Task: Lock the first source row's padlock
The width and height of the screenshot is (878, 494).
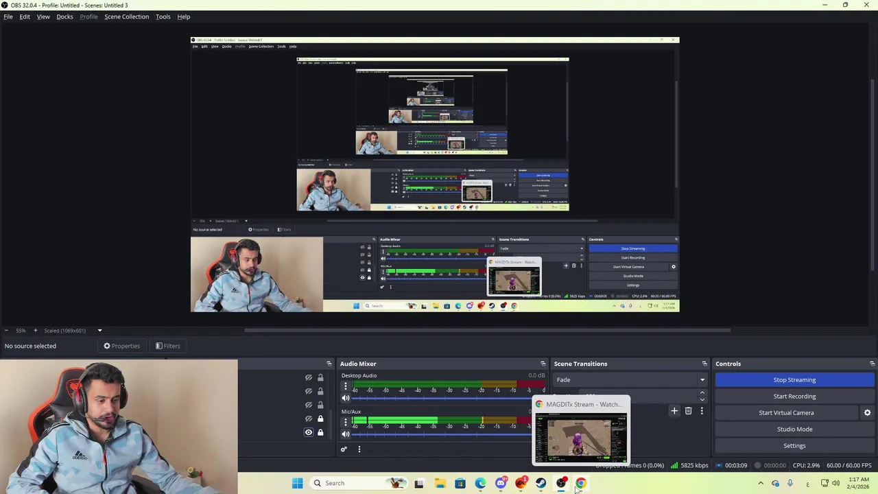Action: click(320, 377)
